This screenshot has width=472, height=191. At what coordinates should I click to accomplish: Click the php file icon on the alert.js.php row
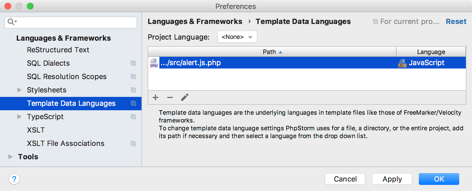[154, 63]
